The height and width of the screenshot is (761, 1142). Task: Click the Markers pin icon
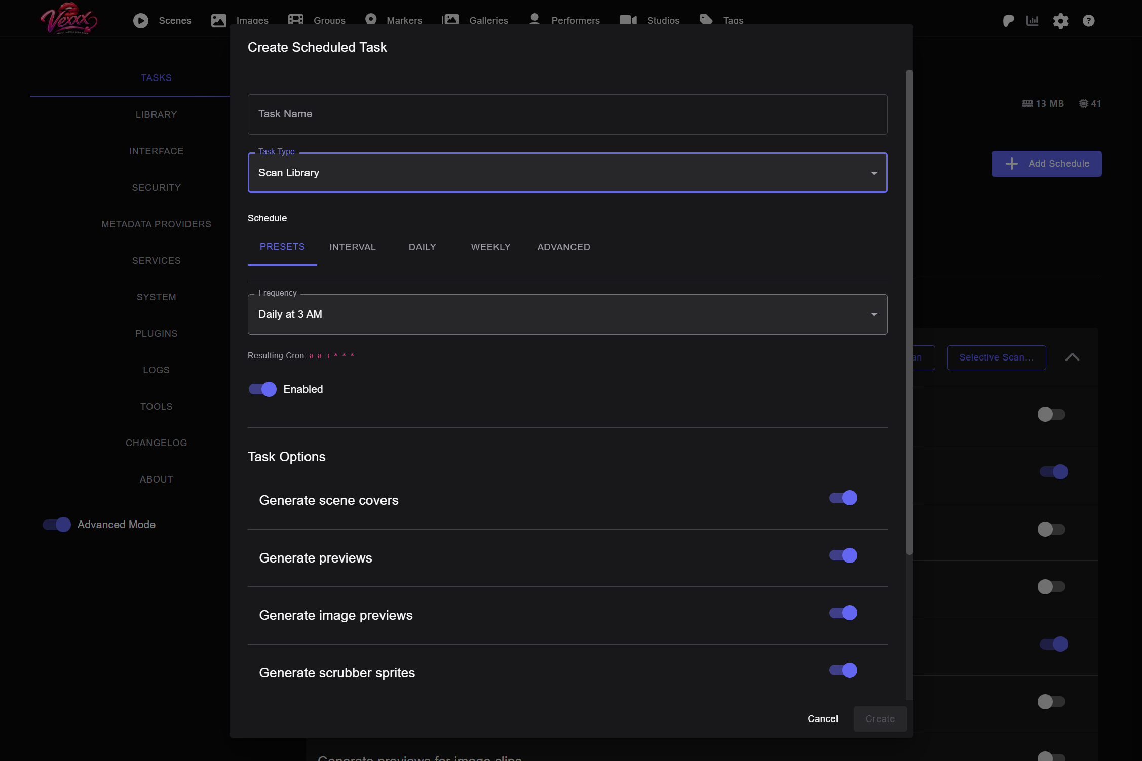pyautogui.click(x=371, y=19)
